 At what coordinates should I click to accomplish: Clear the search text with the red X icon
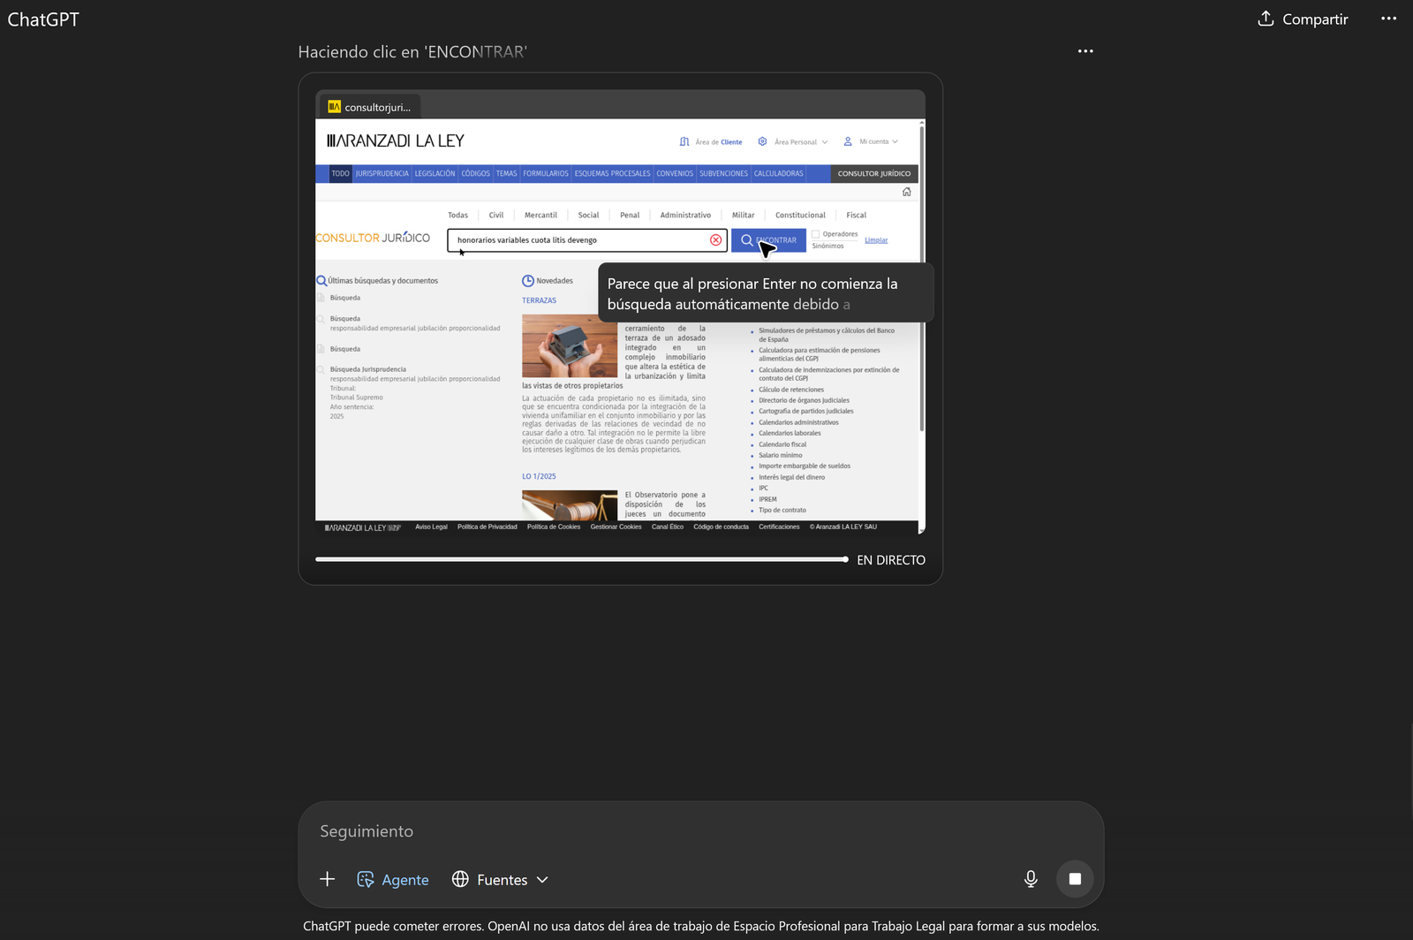tap(715, 240)
